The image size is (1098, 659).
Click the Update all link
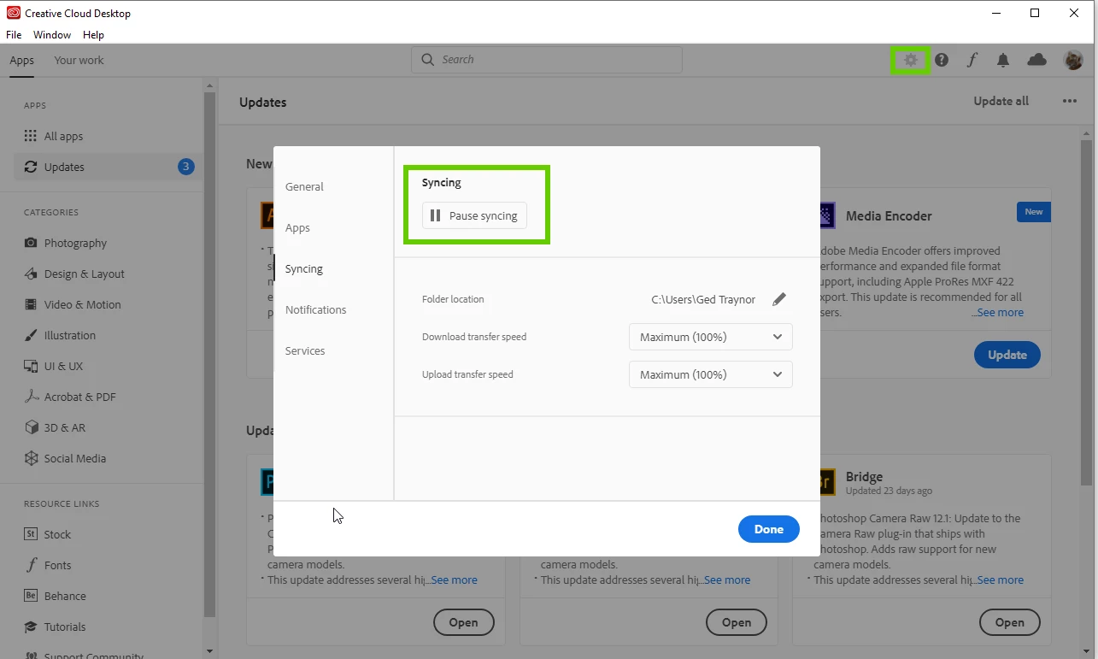click(1001, 101)
